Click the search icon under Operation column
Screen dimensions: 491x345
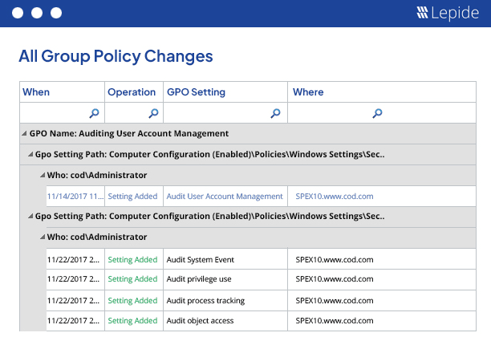153,113
